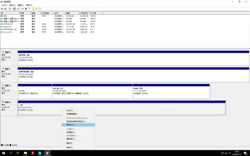Viewport: 250px width, 156px height.
Task: Click the red X delete toolbar icon
Action: pyautogui.click(x=26, y=9)
